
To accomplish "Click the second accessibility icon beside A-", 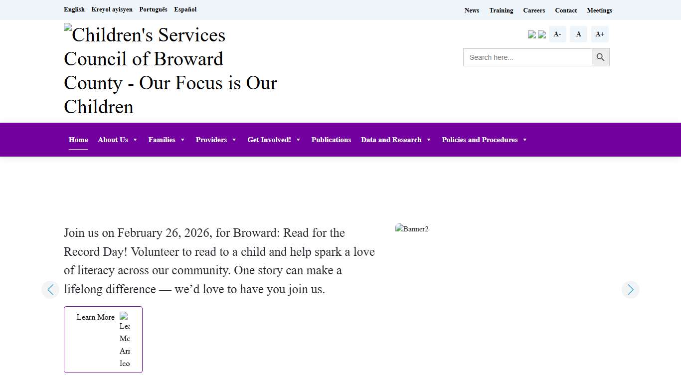I will [x=542, y=34].
